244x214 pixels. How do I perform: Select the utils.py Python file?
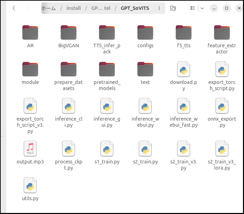pos(30,185)
